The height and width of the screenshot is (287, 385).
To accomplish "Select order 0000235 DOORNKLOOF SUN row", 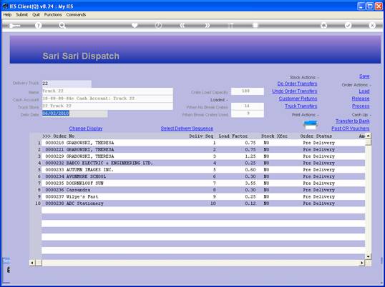I will click(x=203, y=183).
